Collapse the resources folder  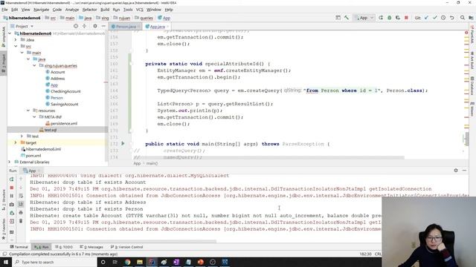[28, 111]
